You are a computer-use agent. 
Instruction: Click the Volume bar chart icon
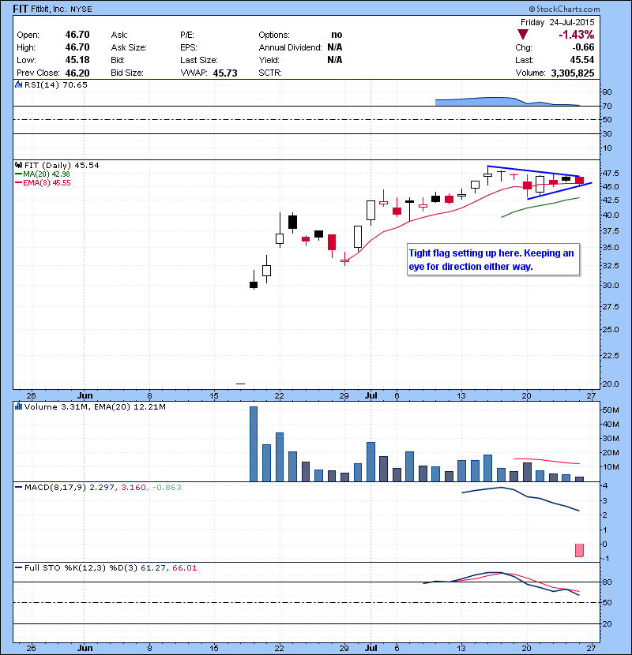(18, 406)
